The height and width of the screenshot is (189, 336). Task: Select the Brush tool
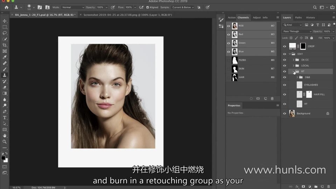(5, 69)
